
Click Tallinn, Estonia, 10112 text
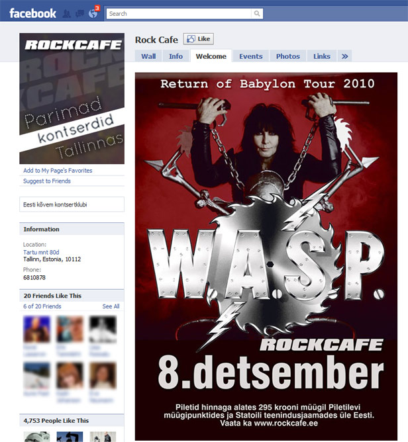tap(52, 259)
